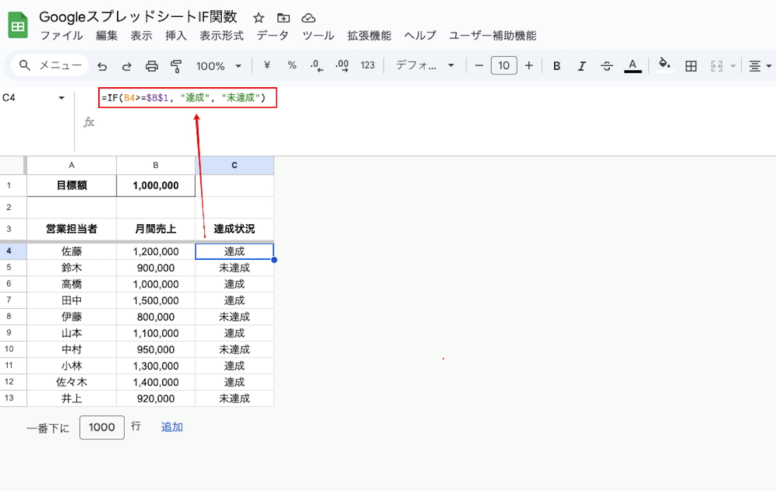Open horizontal align dropdown

(760, 66)
